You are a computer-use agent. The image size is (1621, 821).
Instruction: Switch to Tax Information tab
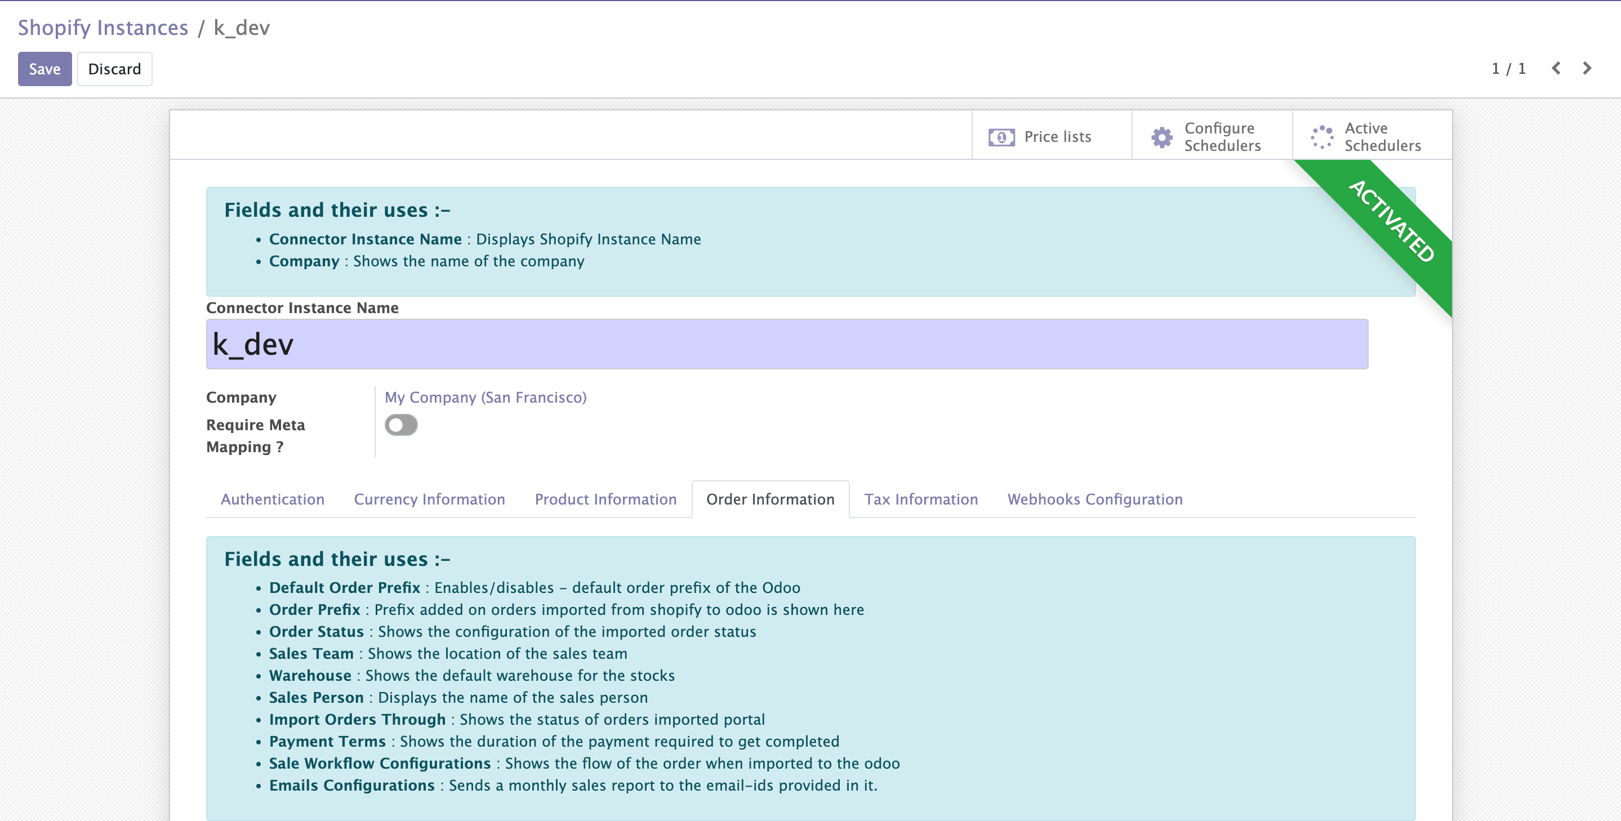pos(921,499)
